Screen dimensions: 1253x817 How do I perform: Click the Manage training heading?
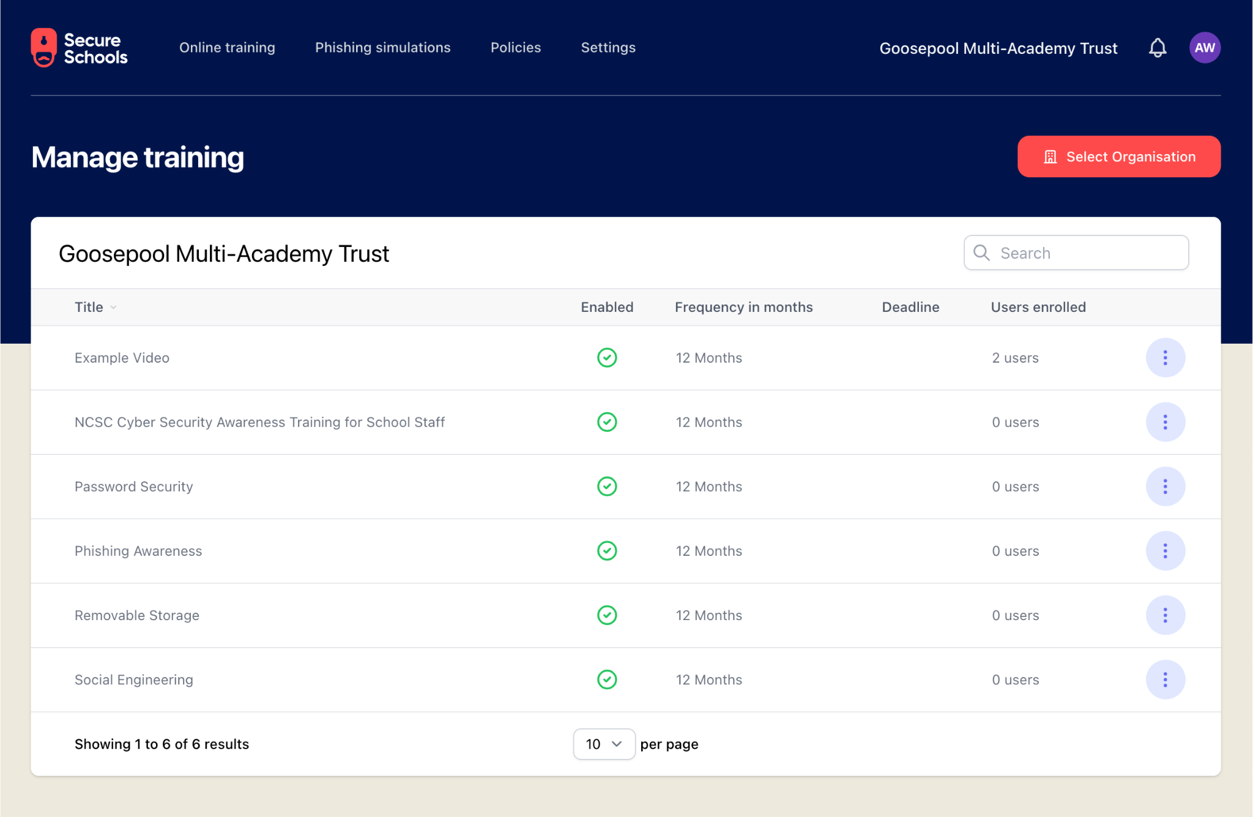click(x=138, y=157)
